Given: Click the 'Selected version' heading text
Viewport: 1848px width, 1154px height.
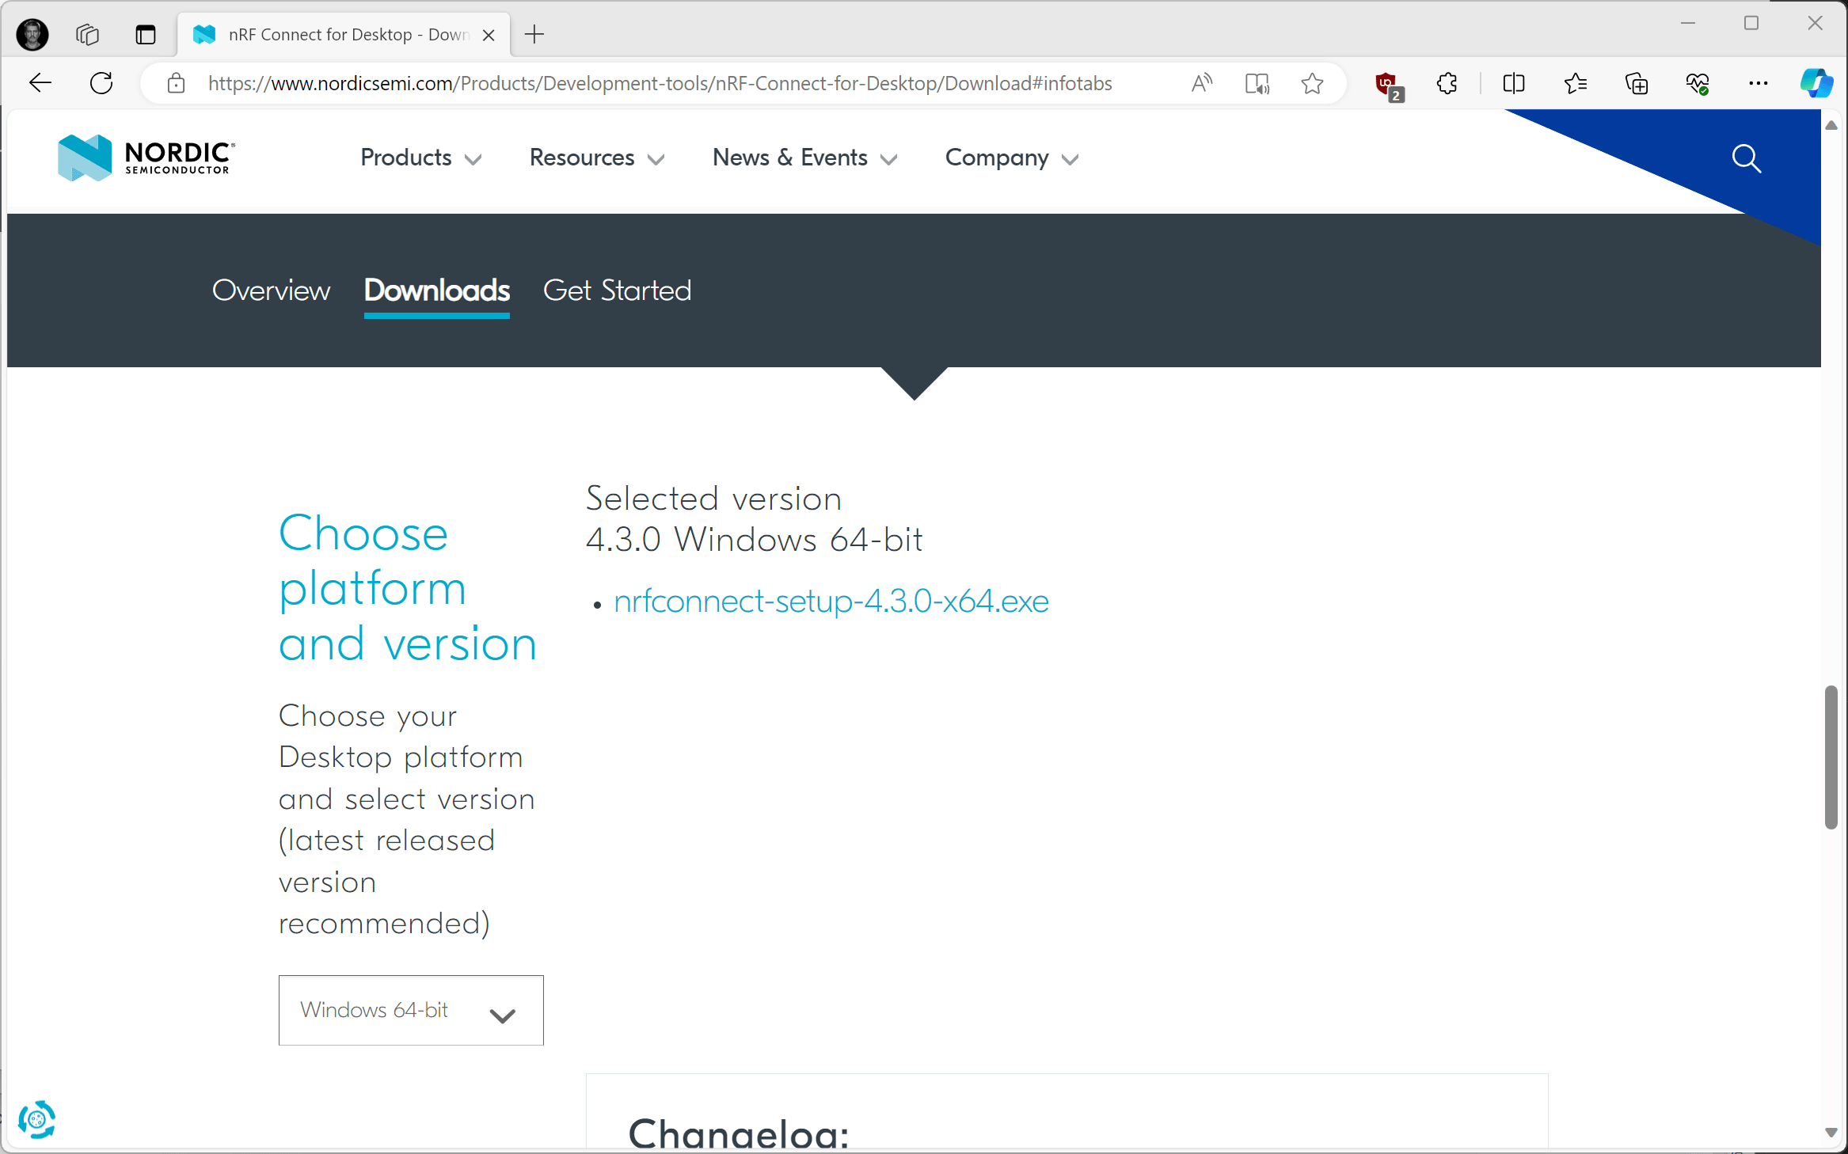Looking at the screenshot, I should (713, 499).
